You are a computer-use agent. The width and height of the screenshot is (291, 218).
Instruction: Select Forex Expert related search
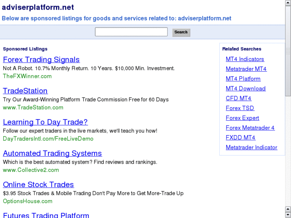point(243,118)
